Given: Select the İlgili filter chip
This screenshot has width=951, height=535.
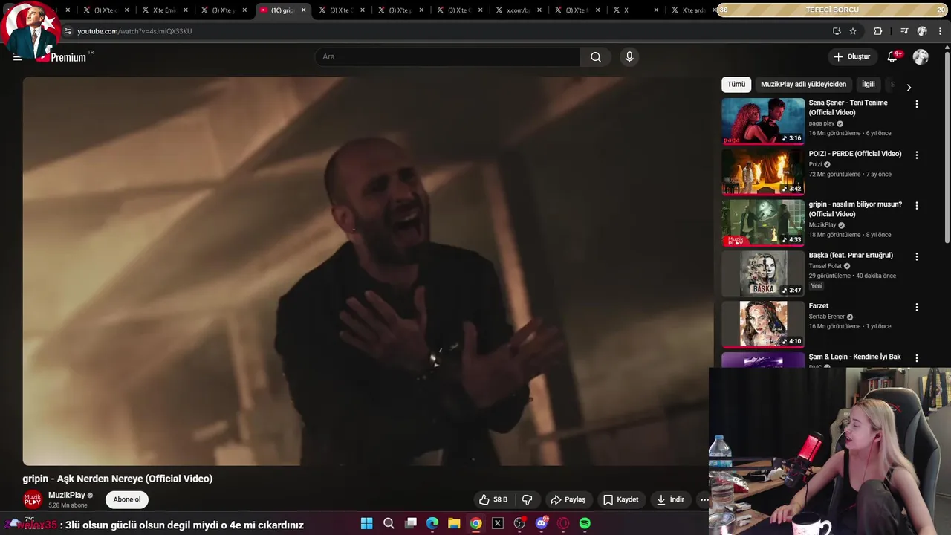Looking at the screenshot, I should [868, 84].
